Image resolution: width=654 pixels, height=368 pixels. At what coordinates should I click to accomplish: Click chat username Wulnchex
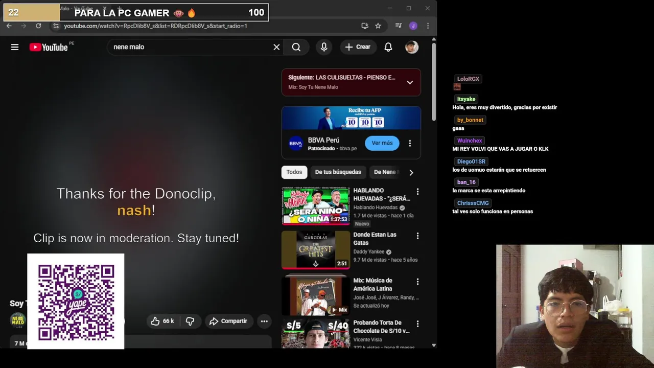[x=469, y=141]
